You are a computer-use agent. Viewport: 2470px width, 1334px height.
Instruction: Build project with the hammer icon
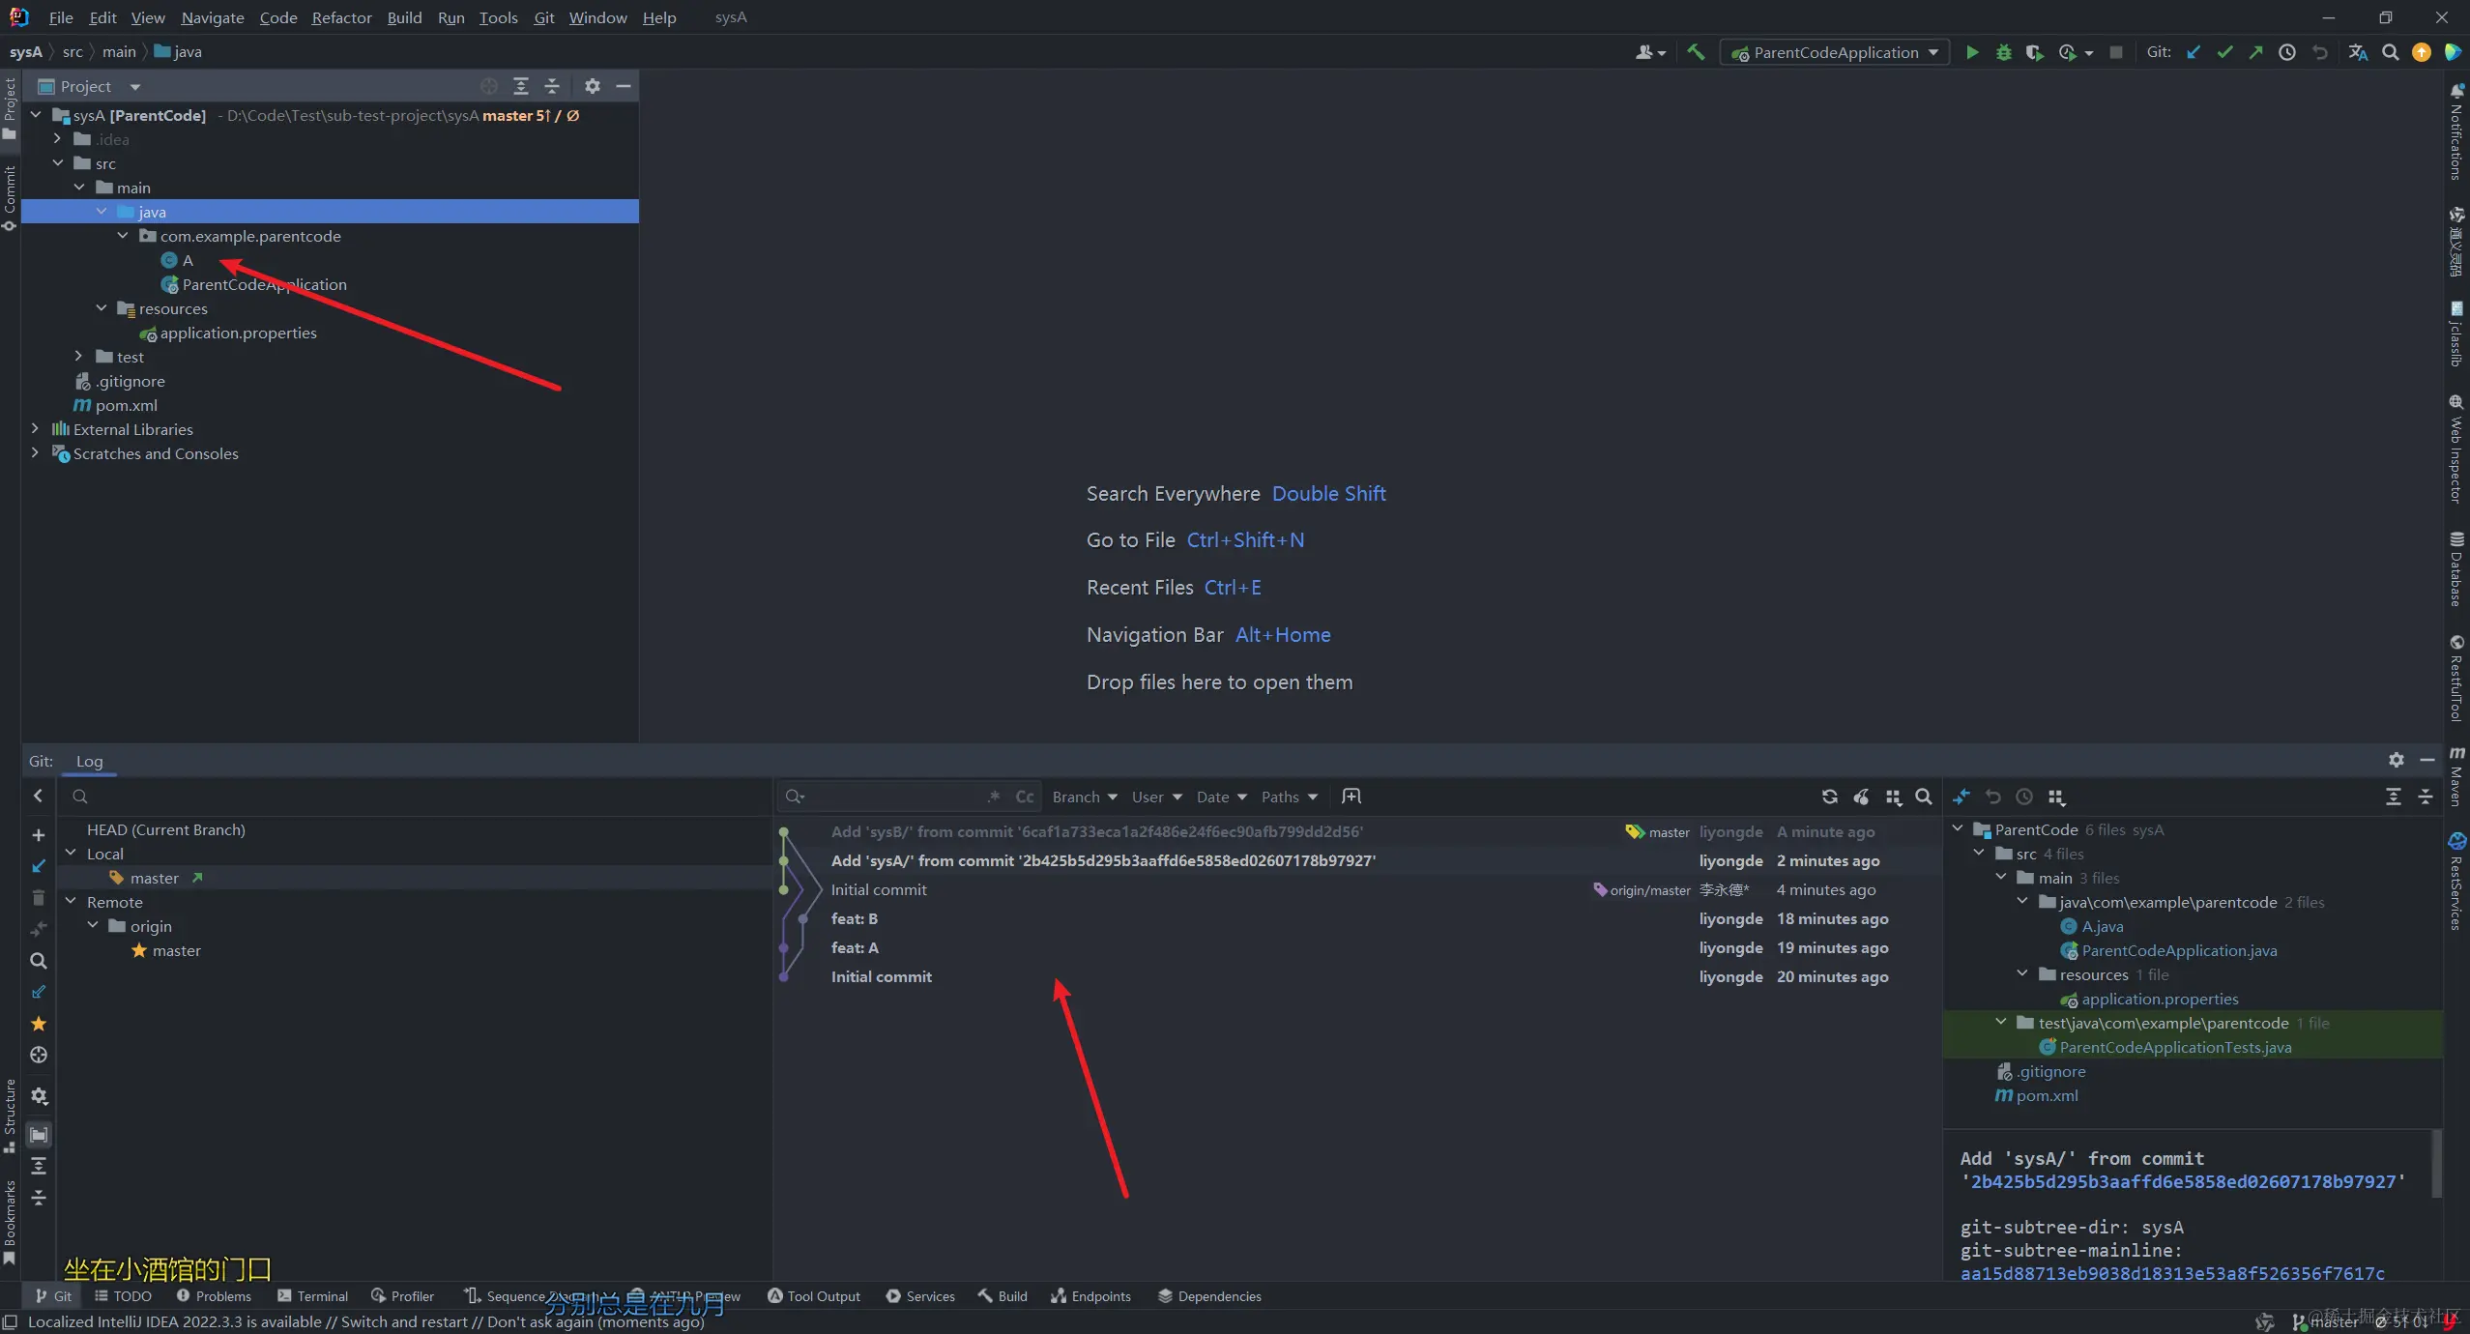click(x=1696, y=52)
